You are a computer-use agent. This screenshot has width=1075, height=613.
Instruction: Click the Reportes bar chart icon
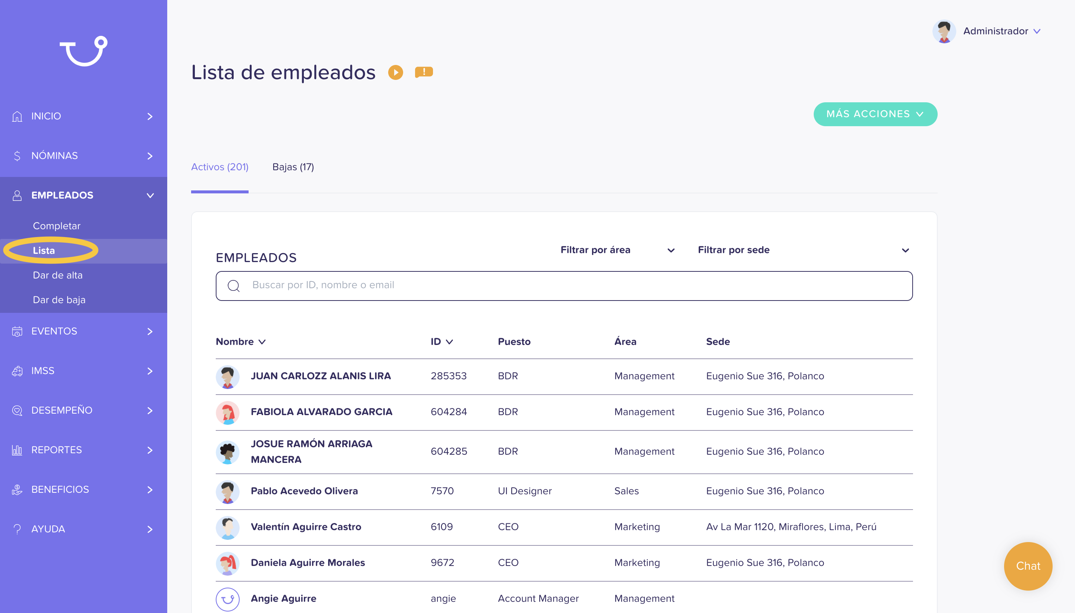[17, 450]
